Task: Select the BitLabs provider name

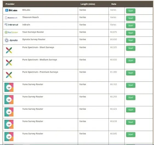Action: coord(26,10)
